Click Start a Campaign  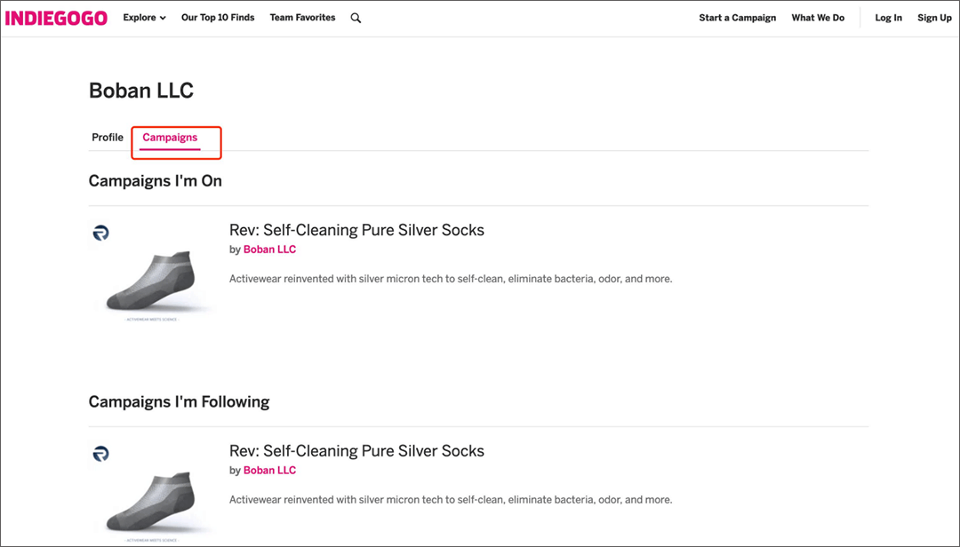click(737, 18)
